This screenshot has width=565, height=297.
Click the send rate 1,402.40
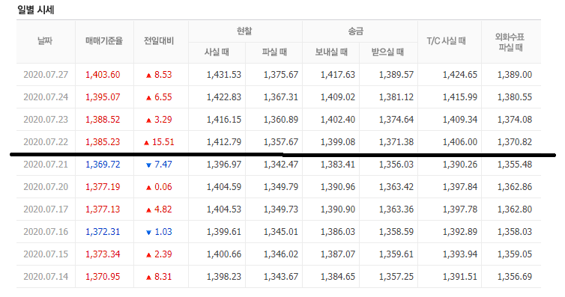tap(338, 120)
